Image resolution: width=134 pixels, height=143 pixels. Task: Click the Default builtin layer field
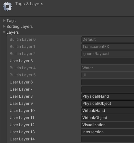[x=108, y=39]
